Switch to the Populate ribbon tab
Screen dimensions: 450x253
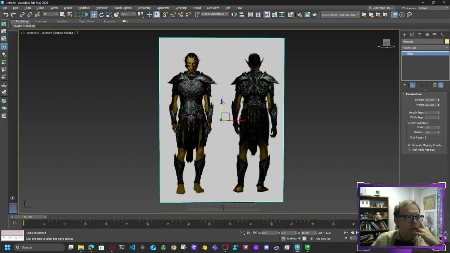pos(109,21)
